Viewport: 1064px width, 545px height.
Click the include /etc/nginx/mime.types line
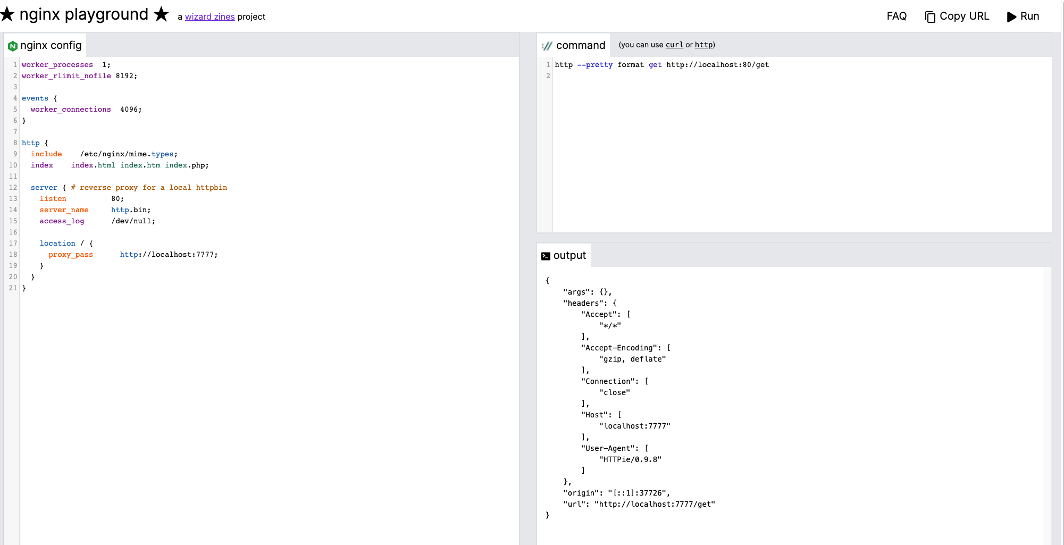tap(104, 154)
